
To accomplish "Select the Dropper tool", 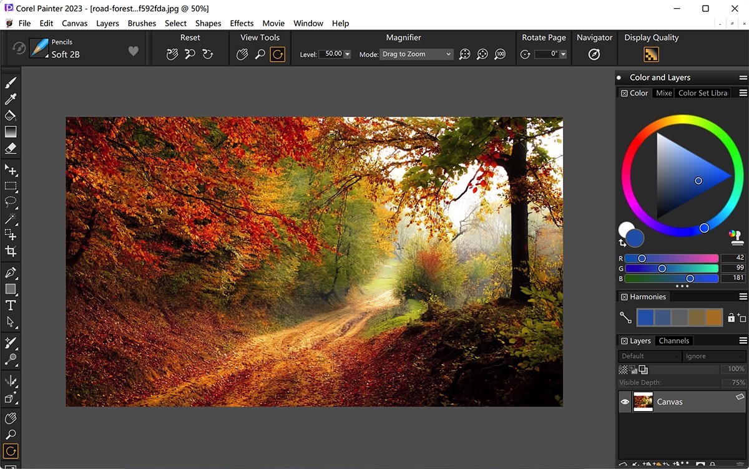I will [x=11, y=99].
